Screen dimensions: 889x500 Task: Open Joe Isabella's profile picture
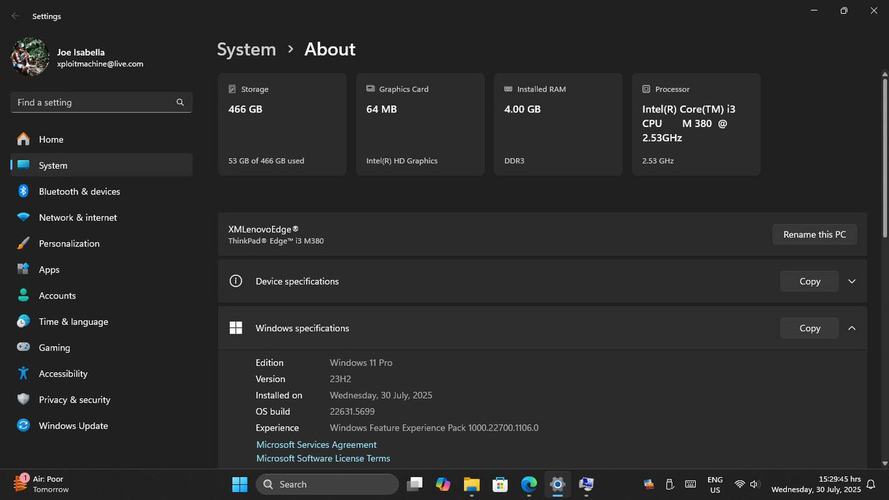(x=30, y=57)
